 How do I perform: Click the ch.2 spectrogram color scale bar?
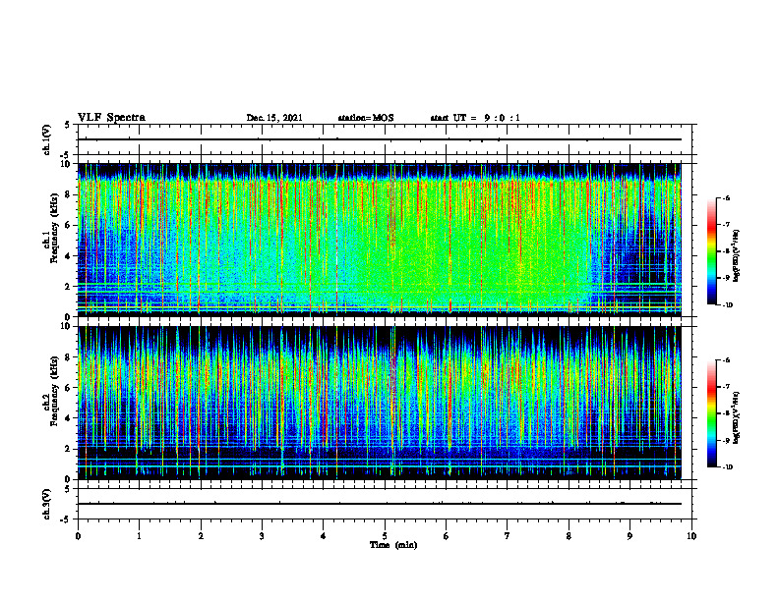coord(711,413)
